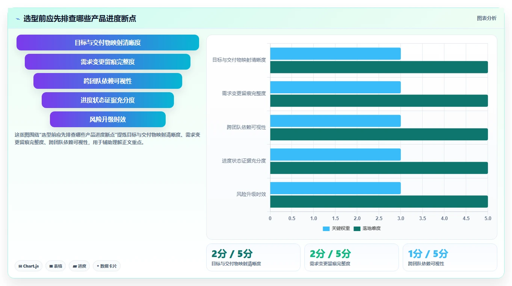Click y-axis label 跨团队依赖可视性
The height and width of the screenshot is (286, 512).
(246, 127)
